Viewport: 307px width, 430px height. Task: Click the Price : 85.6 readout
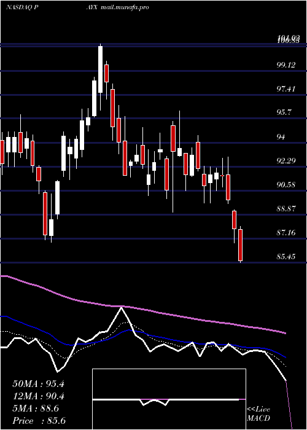tap(39, 421)
